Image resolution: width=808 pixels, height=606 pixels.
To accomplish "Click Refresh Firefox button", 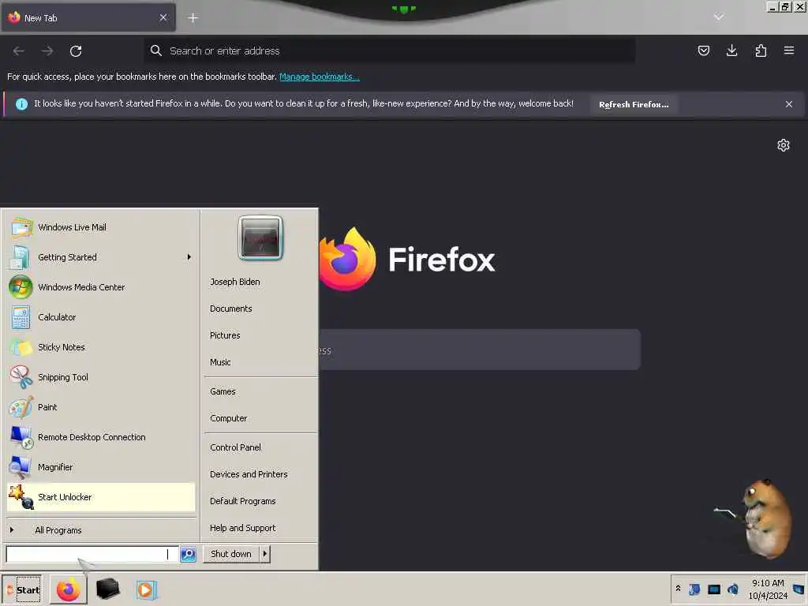I will tap(634, 104).
